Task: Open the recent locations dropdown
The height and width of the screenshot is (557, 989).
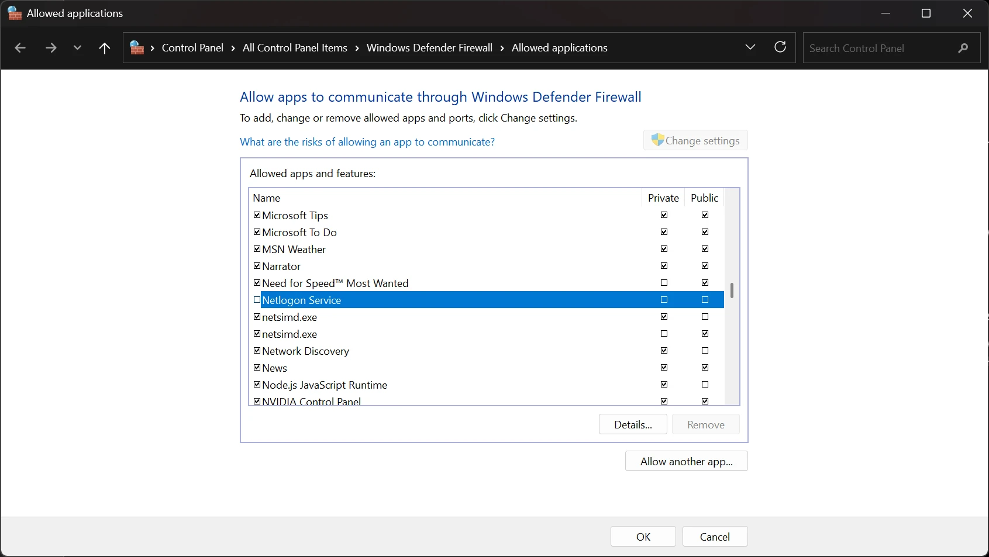Action: click(x=77, y=48)
